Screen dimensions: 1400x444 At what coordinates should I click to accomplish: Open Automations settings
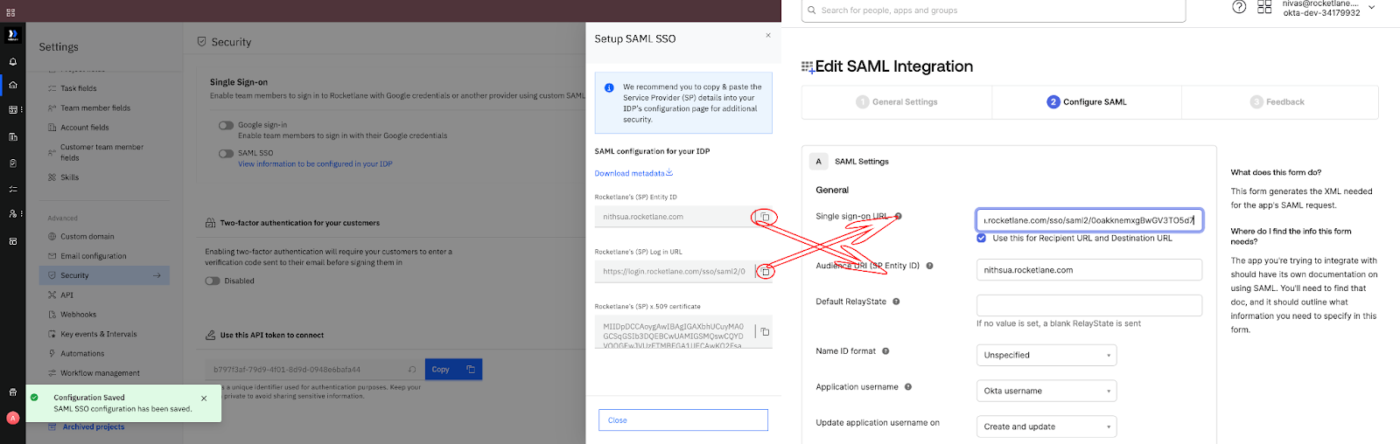coord(82,354)
